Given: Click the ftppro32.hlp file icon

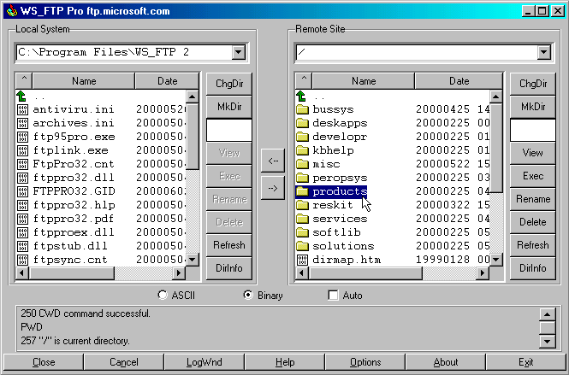Looking at the screenshot, I should tap(22, 205).
